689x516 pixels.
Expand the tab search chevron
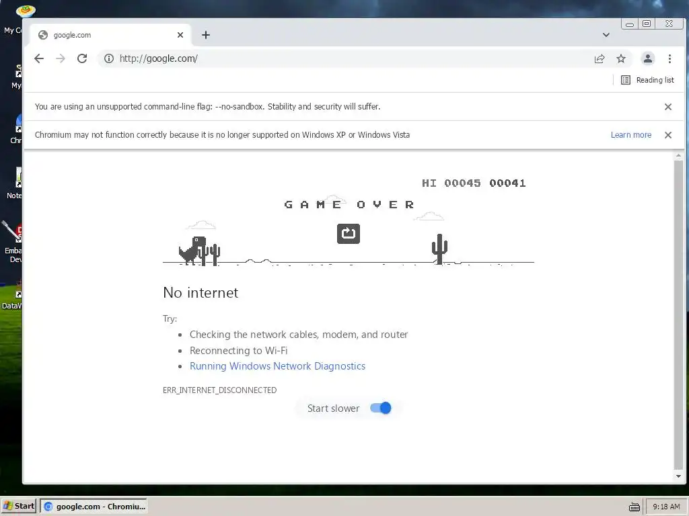click(x=606, y=35)
